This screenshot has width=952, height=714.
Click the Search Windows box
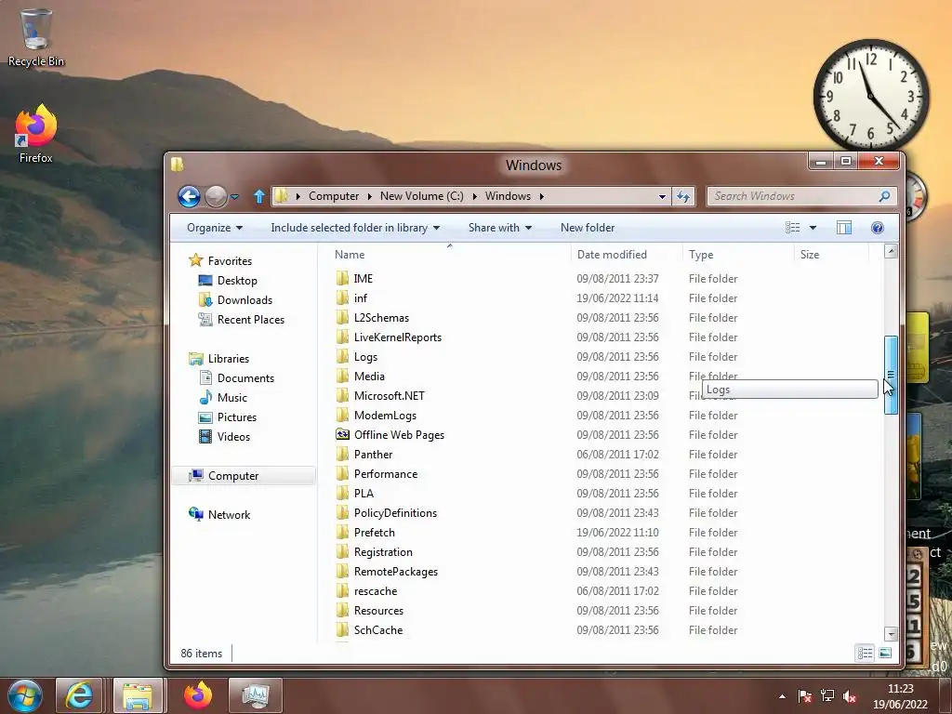click(801, 196)
